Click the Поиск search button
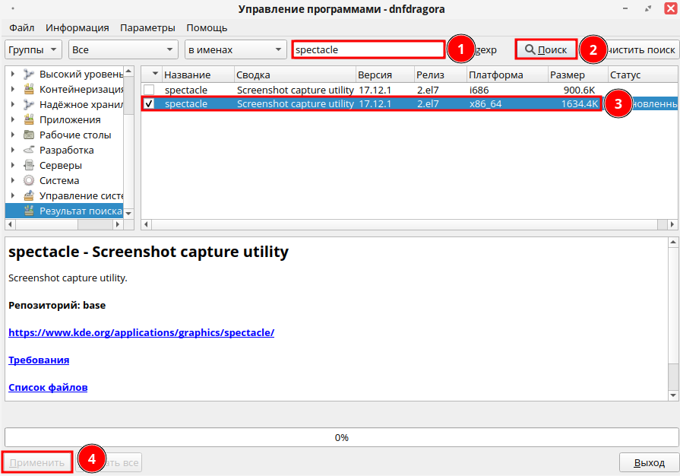This screenshot has width=680, height=476. point(546,49)
